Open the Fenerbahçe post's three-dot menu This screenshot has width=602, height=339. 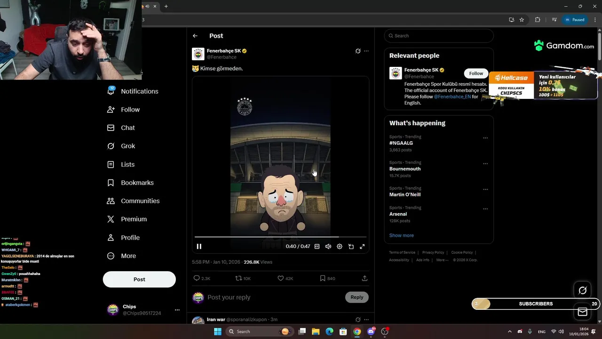pyautogui.click(x=366, y=51)
